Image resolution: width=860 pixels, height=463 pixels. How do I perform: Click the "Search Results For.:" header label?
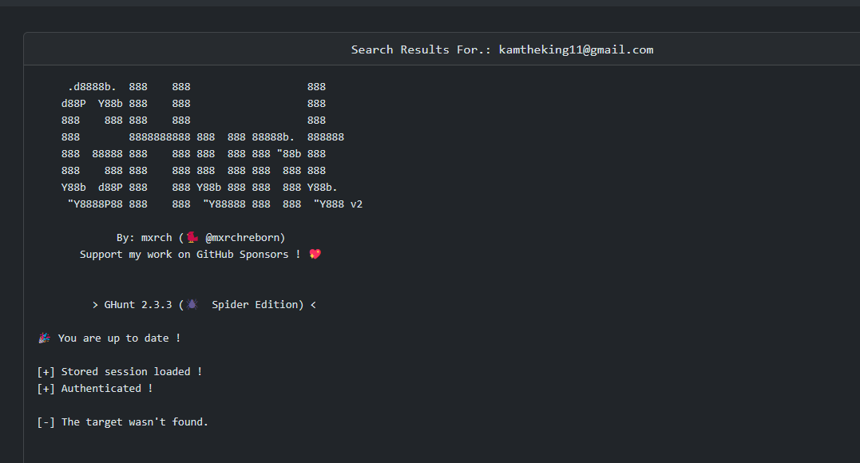422,49
